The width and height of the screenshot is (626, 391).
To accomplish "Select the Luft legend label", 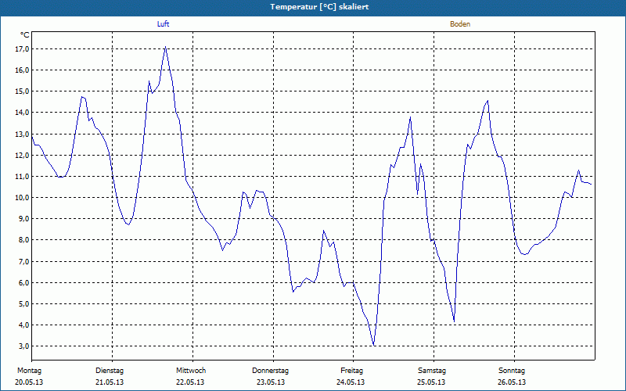I will click(163, 24).
